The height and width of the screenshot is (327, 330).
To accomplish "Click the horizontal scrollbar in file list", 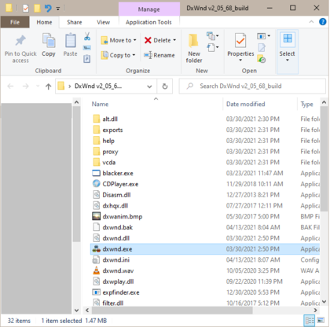I will [172, 310].
